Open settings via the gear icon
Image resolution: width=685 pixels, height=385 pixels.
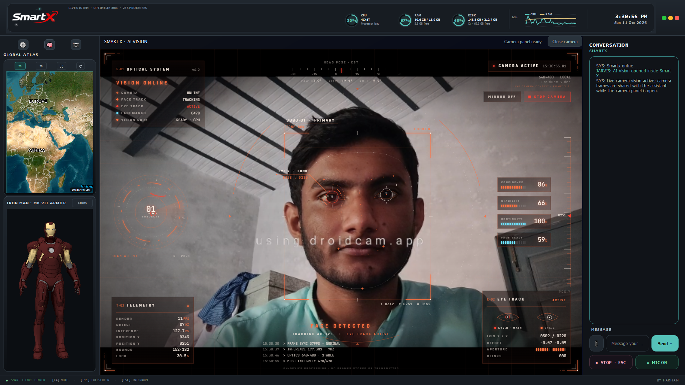click(x=23, y=45)
